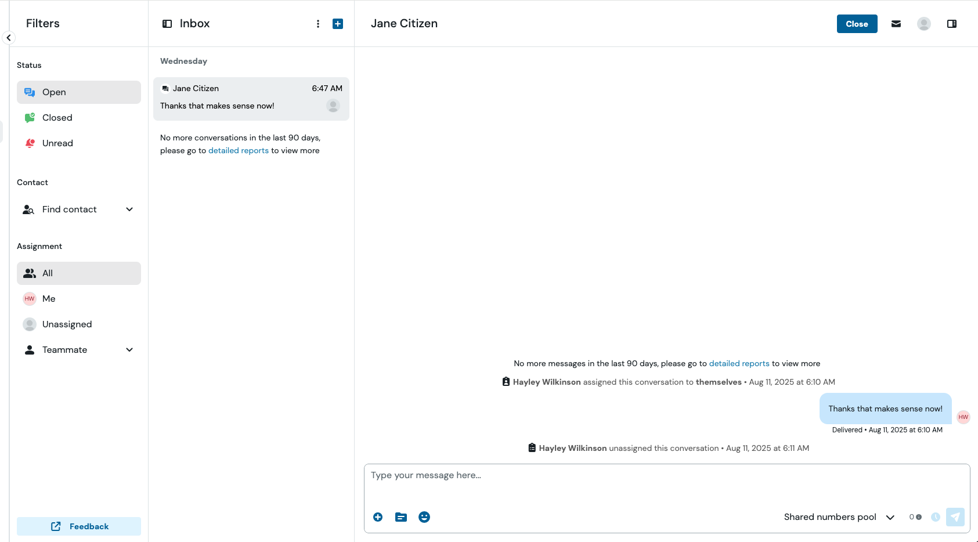This screenshot has width=978, height=542.
Task: Collapse the Filters sidebar with the chevron
Action: [x=9, y=37]
